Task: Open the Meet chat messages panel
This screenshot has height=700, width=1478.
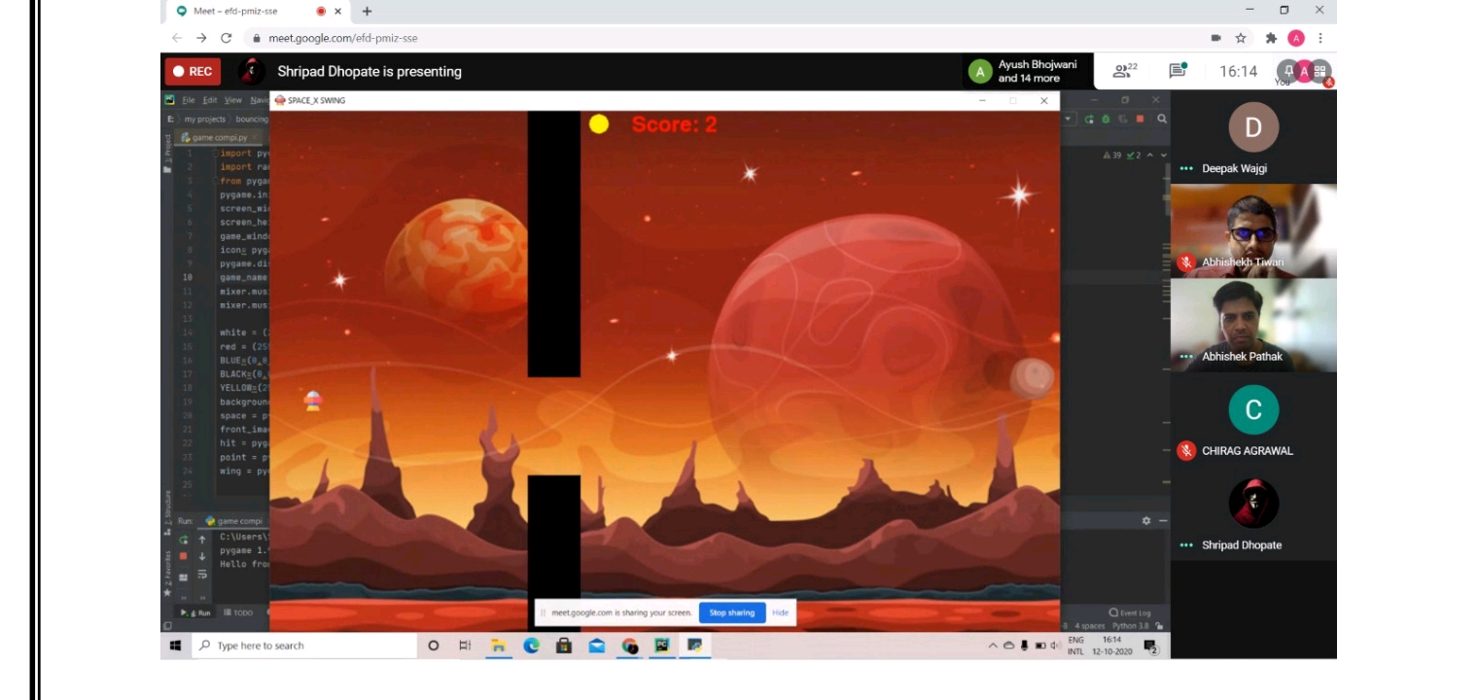Action: pyautogui.click(x=1179, y=70)
